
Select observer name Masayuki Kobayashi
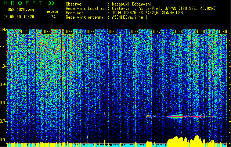[132, 4]
